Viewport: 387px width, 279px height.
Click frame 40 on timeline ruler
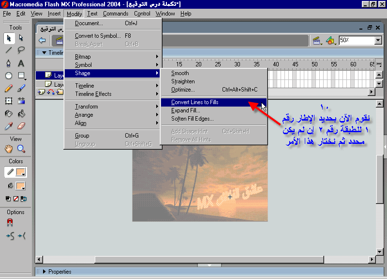pyautogui.click(x=276, y=64)
